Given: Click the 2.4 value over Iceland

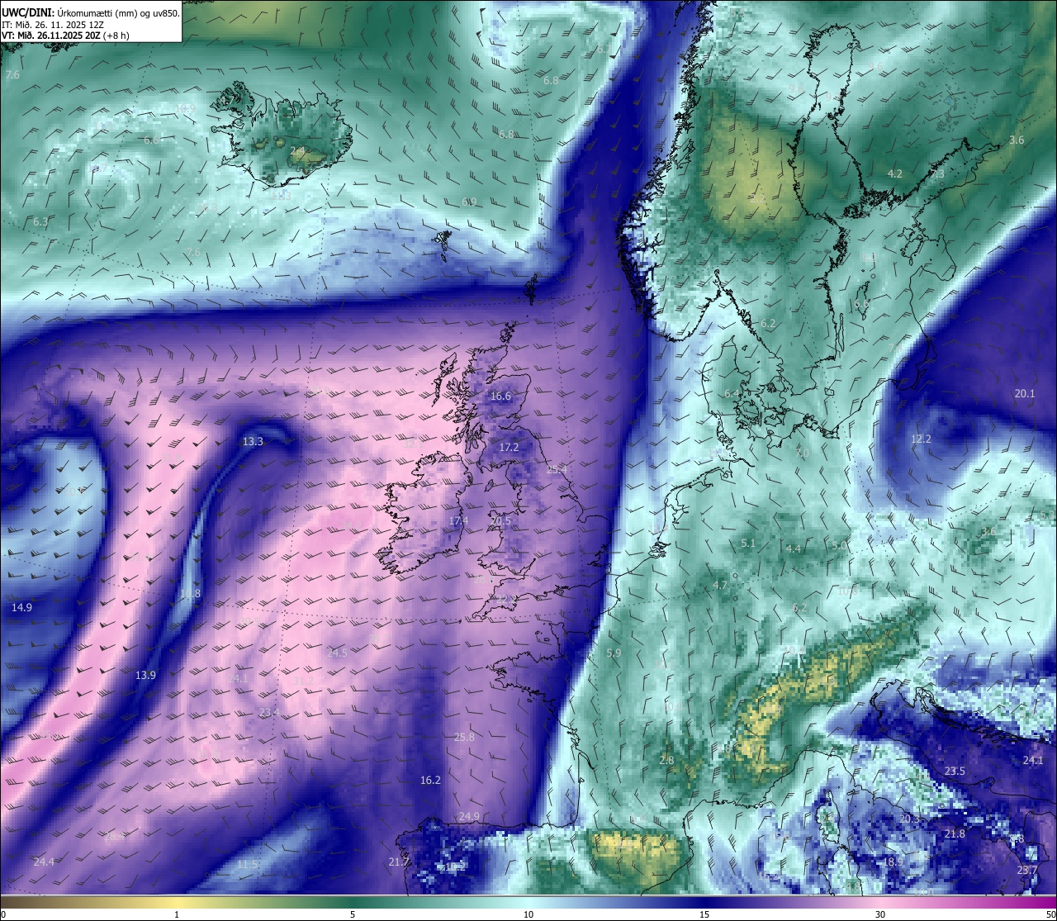Looking at the screenshot, I should 297,150.
